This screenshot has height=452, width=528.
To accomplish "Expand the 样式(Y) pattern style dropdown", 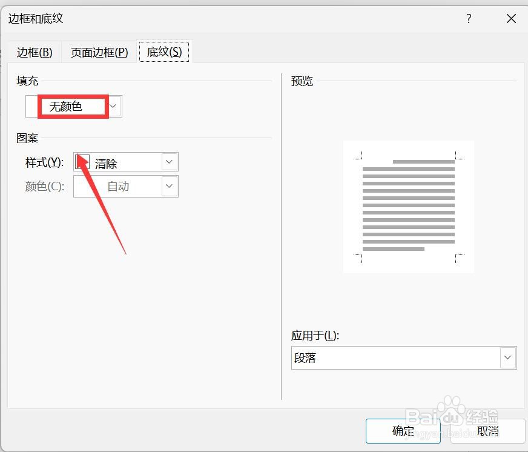I will 170,161.
